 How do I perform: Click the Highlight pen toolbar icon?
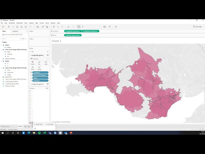(x=68, y=27)
